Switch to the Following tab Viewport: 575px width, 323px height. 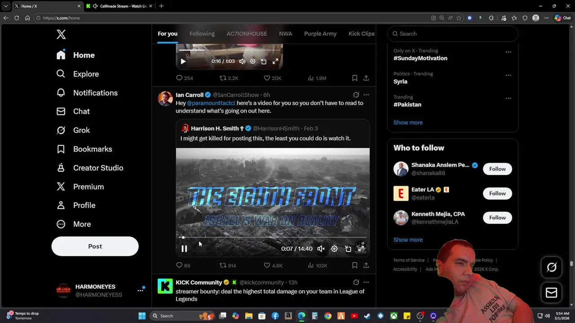point(202,34)
